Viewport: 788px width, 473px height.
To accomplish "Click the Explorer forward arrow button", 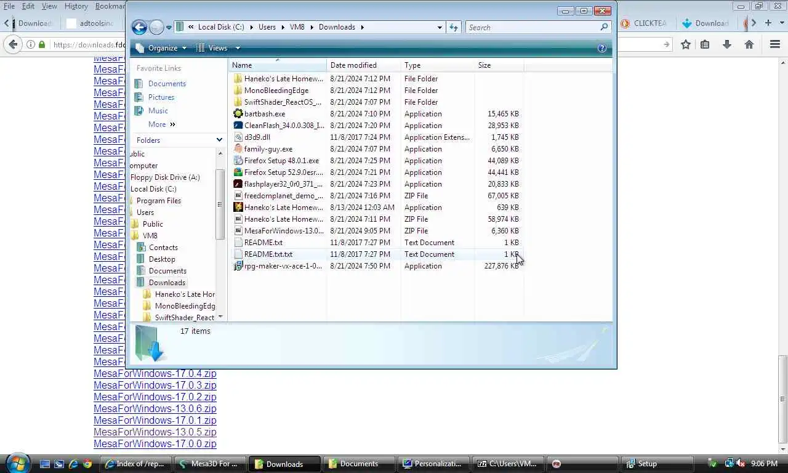I will click(x=156, y=27).
